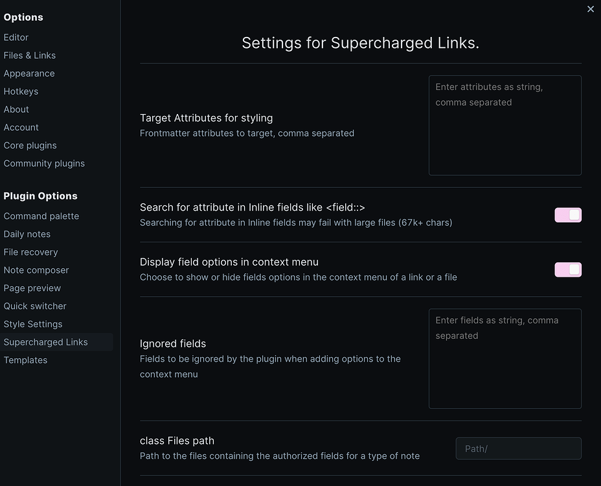
Task: Open File recovery plugin options
Action: click(x=30, y=252)
